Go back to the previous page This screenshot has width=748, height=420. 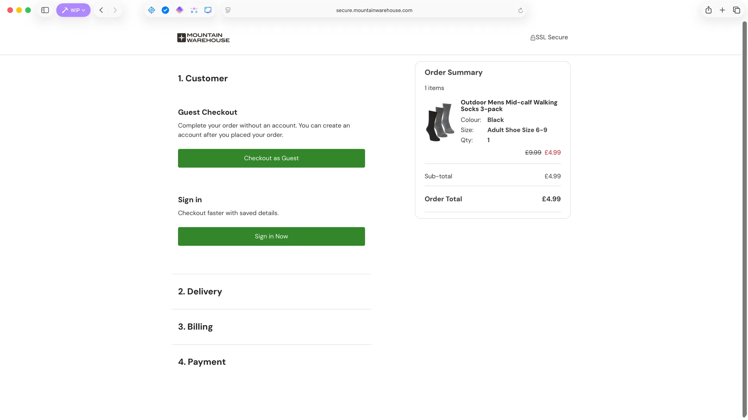click(x=101, y=10)
